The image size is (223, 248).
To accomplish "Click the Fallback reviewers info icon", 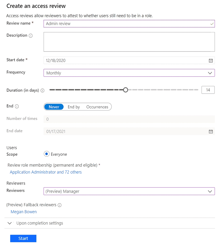I will [60, 205].
